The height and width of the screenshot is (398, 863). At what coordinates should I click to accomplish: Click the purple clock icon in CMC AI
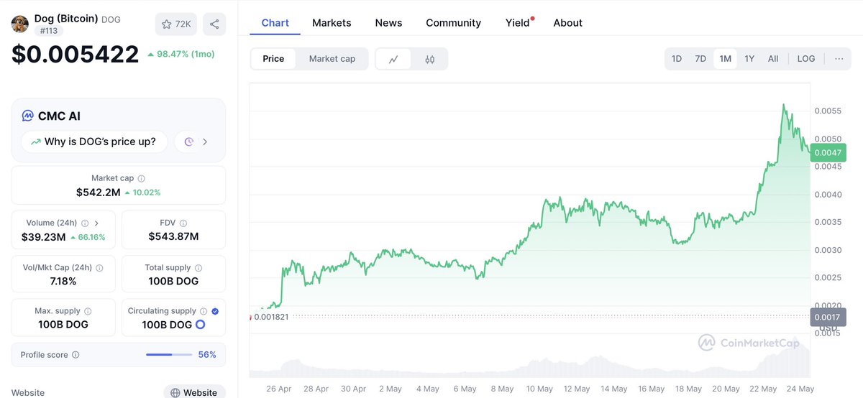point(189,142)
